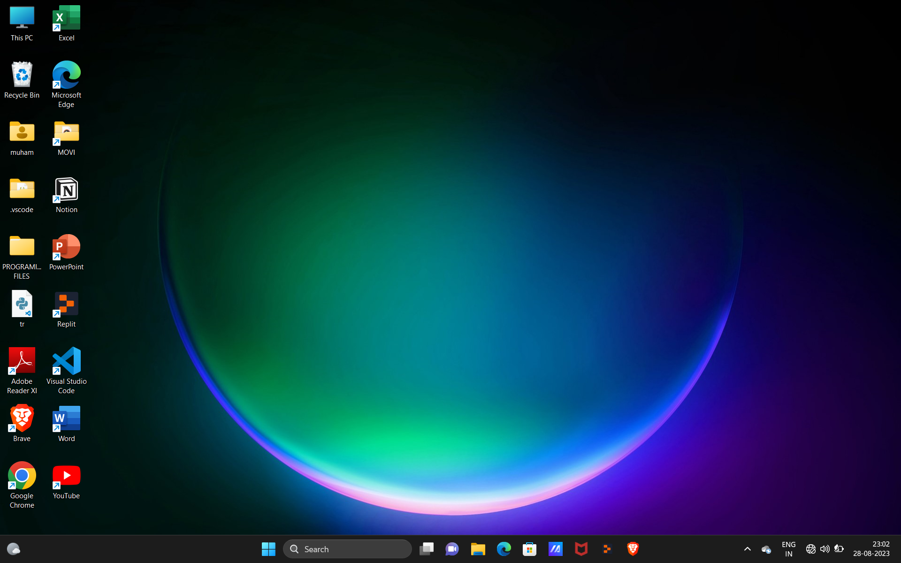Open the weather widgets button
The width and height of the screenshot is (901, 563).
pyautogui.click(x=13, y=549)
